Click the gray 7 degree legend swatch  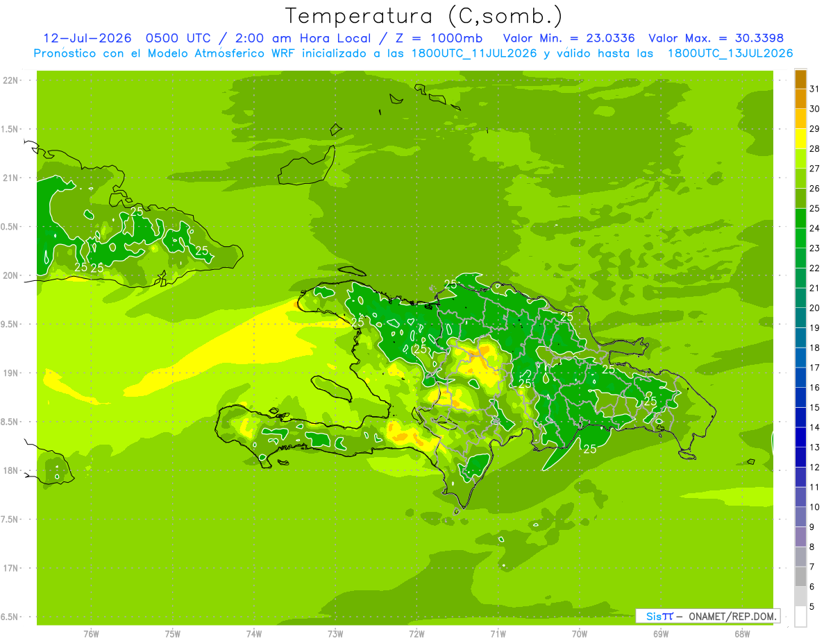point(800,556)
